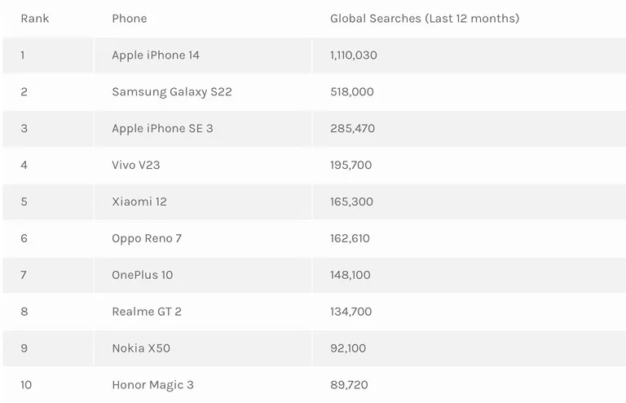Select the Realme GT 2 cell
Image resolution: width=626 pixels, height=403 pixels.
point(203,312)
